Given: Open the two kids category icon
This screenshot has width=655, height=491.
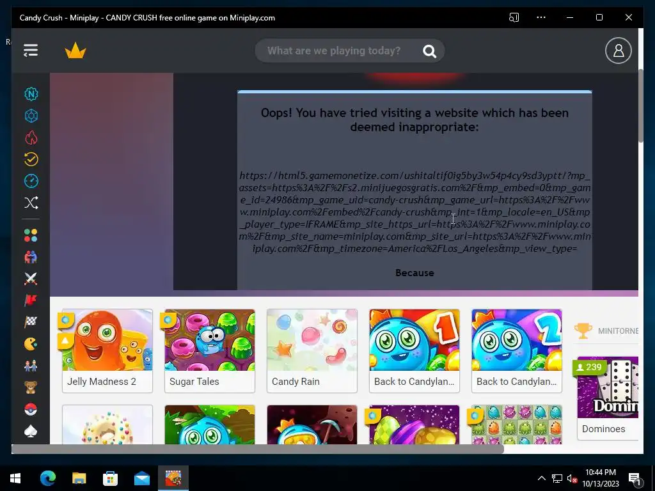Looking at the screenshot, I should 31,365.
